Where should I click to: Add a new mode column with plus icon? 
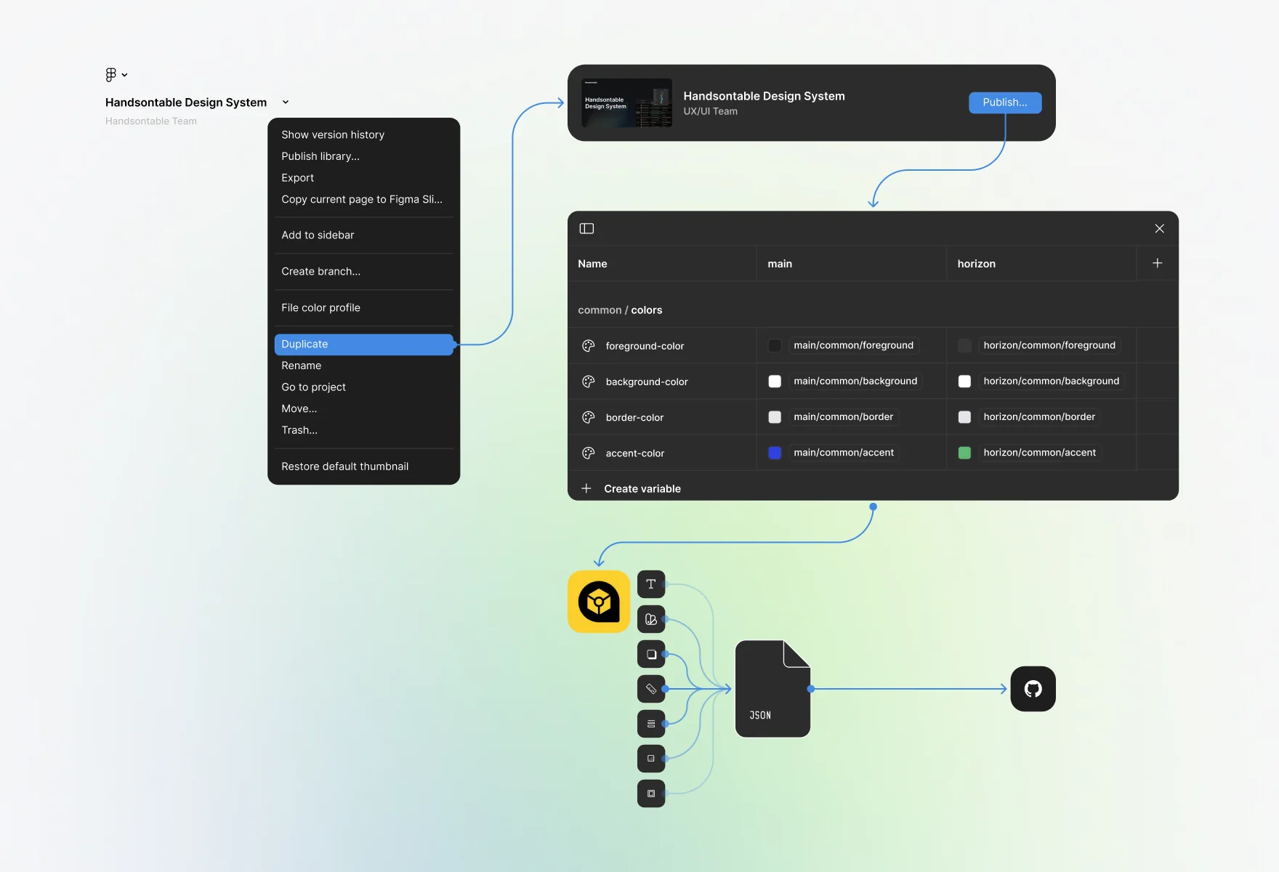click(1158, 263)
